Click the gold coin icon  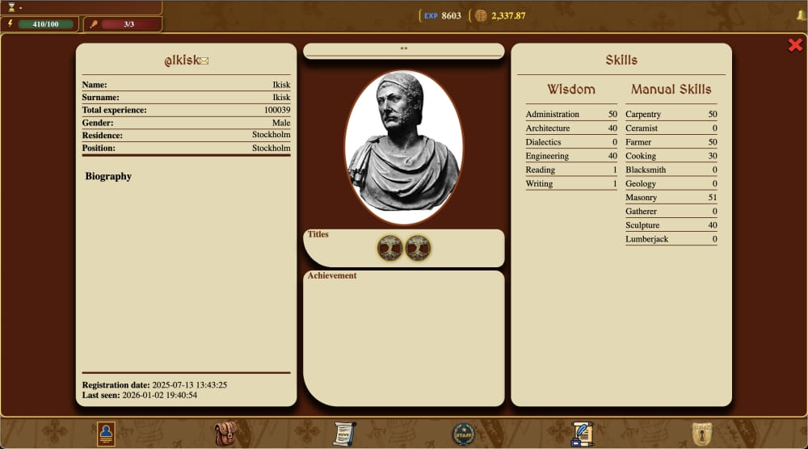pyautogui.click(x=481, y=15)
